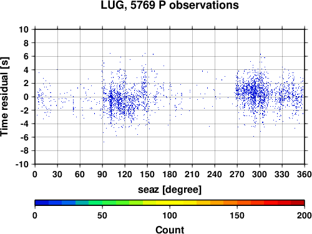Click the Count colorbar label
This screenshot has width=312, height=234.
coord(170,230)
